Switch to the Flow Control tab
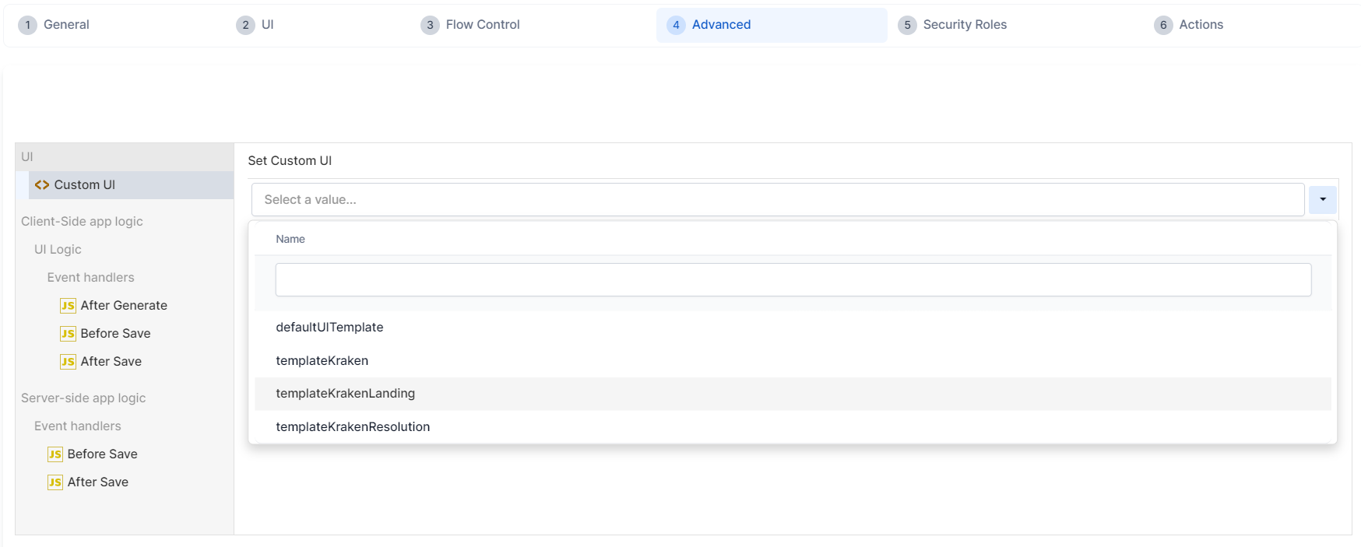1361x547 pixels. pos(482,25)
